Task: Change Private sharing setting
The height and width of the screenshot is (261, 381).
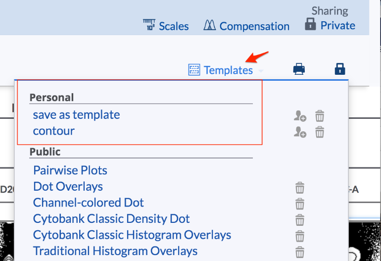Action: point(330,25)
